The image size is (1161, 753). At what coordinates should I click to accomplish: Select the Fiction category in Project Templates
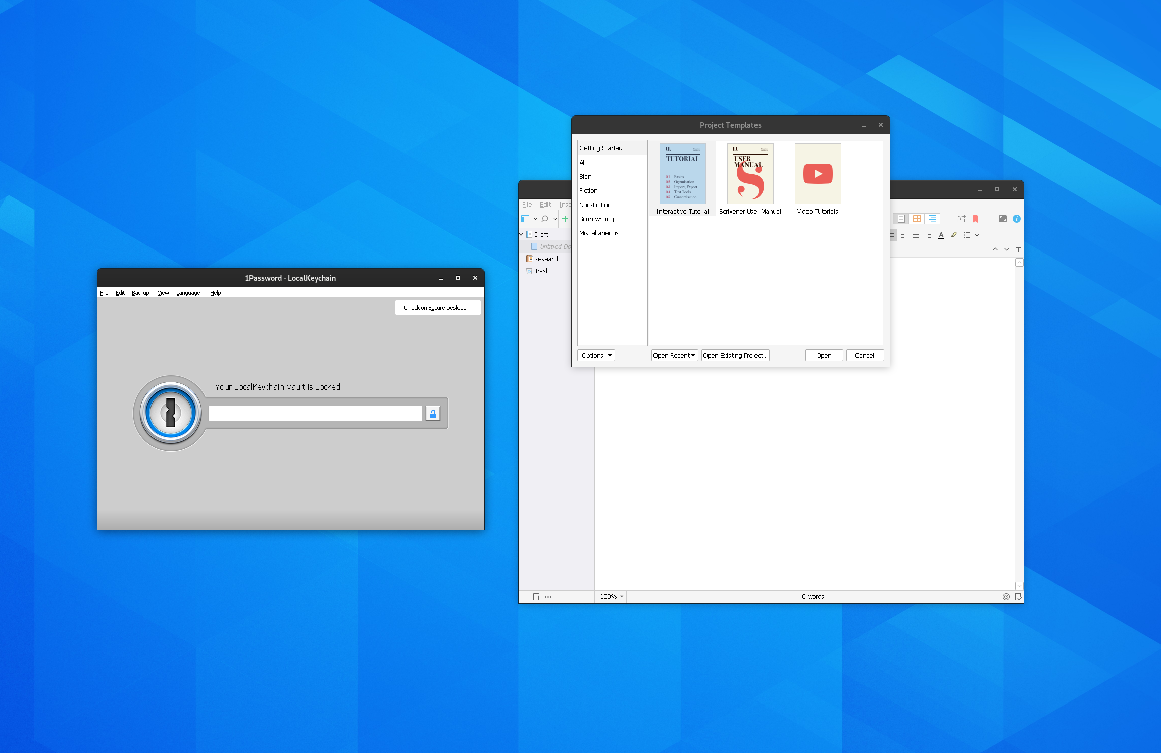(x=588, y=190)
